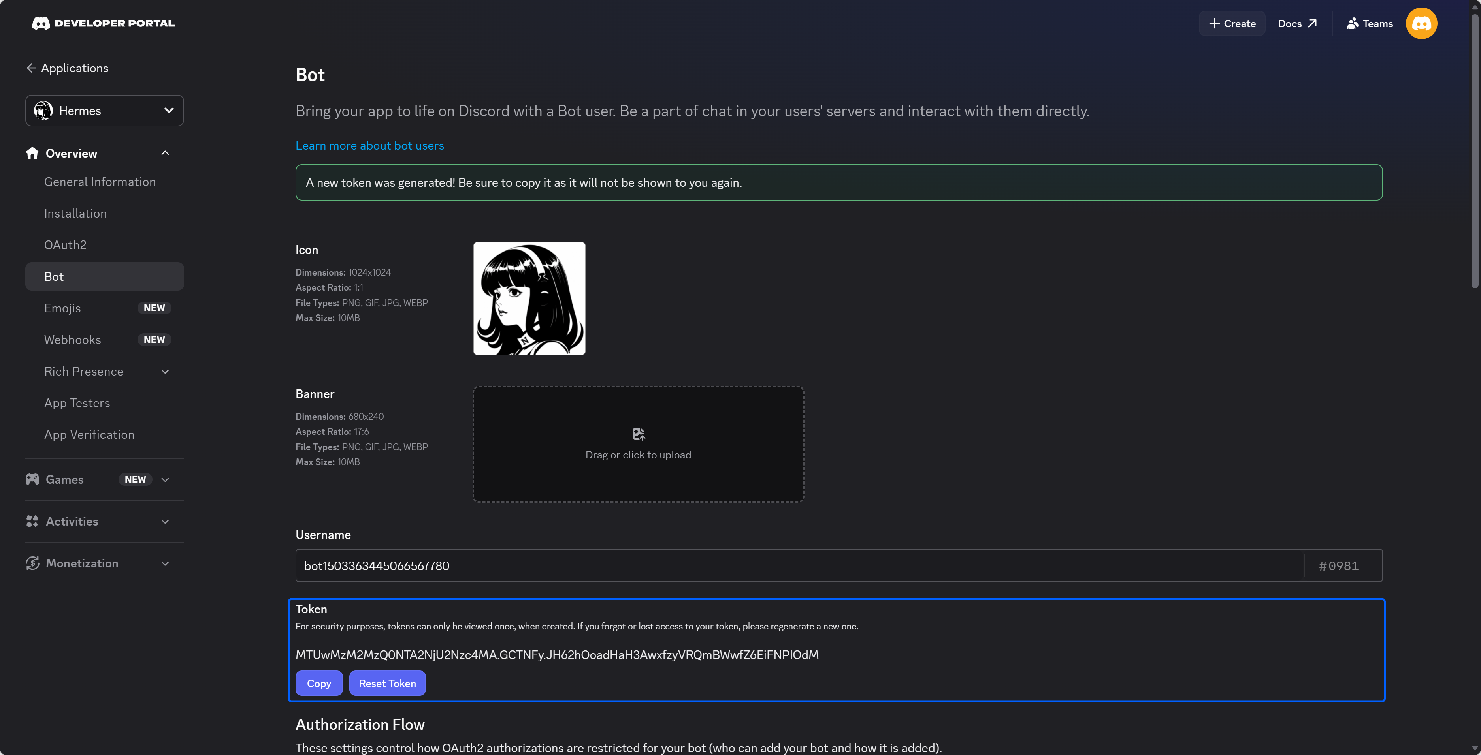
Task: Click the NEW badge beside Games
Action: [x=135, y=479]
